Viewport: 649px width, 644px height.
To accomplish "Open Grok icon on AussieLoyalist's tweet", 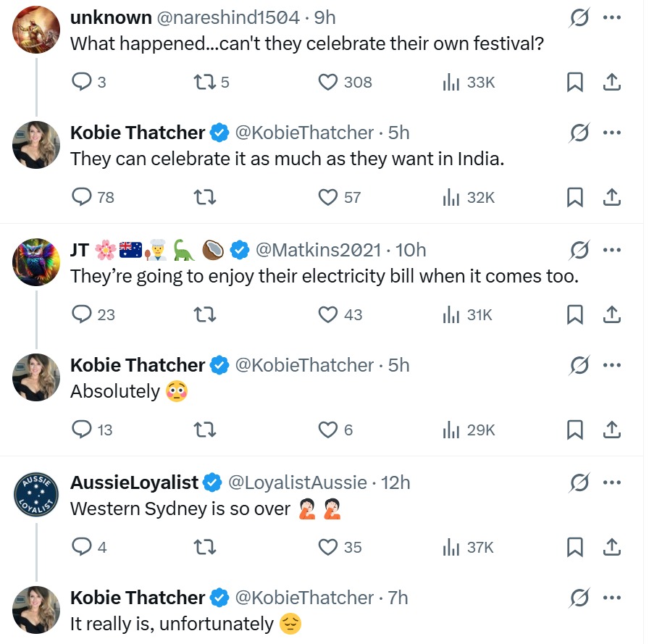I will click(579, 482).
